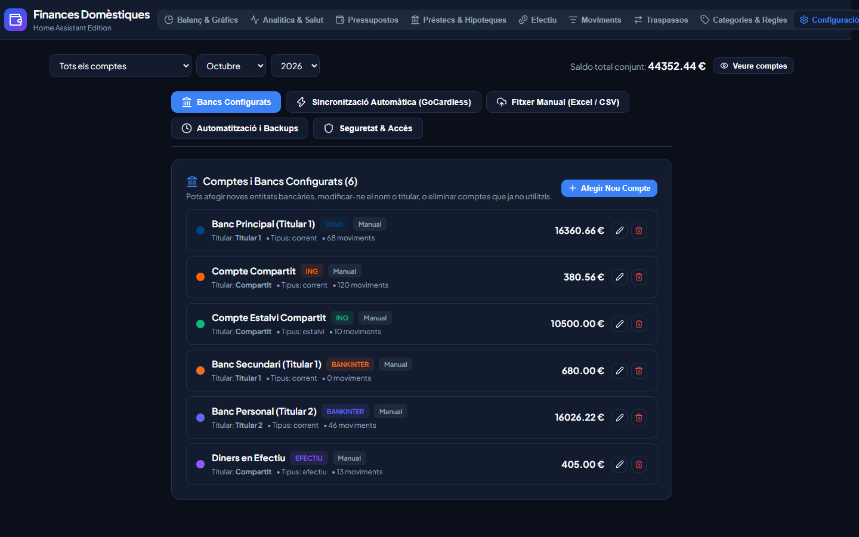
Task: Edit the Banc Personal (Titular 2) account
Action: (620, 418)
